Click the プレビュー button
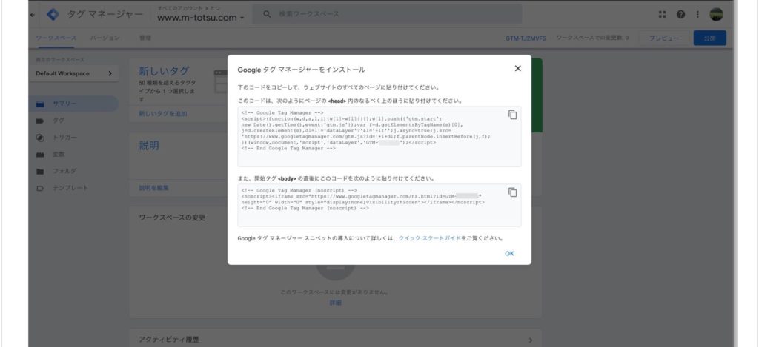 pyautogui.click(x=664, y=38)
